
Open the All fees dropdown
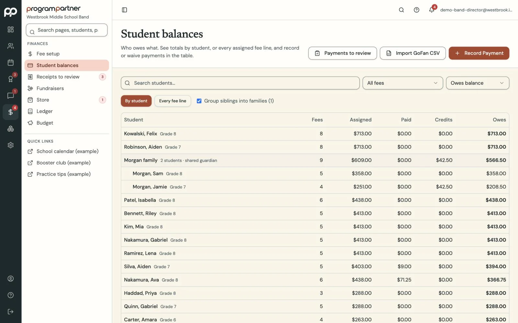pos(403,83)
